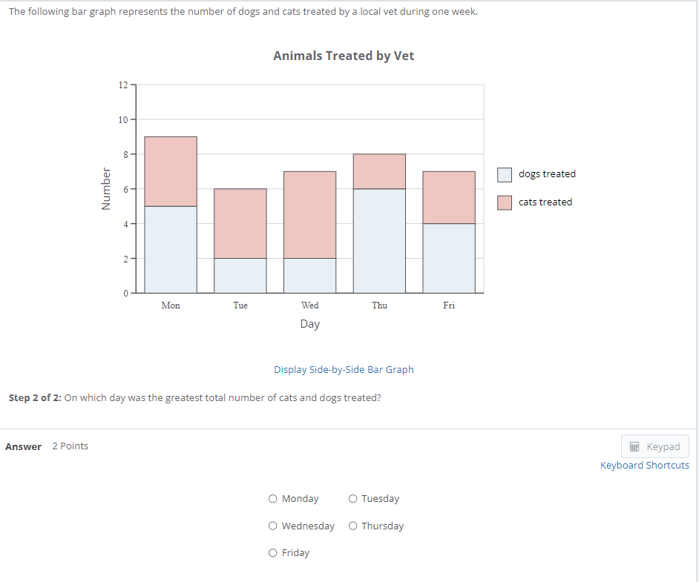Click the Day axis label
699x582 pixels.
coord(309,323)
